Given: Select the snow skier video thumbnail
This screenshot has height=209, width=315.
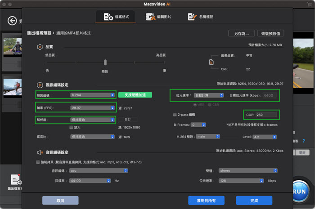Looking at the screenshot, I should pos(13,88).
